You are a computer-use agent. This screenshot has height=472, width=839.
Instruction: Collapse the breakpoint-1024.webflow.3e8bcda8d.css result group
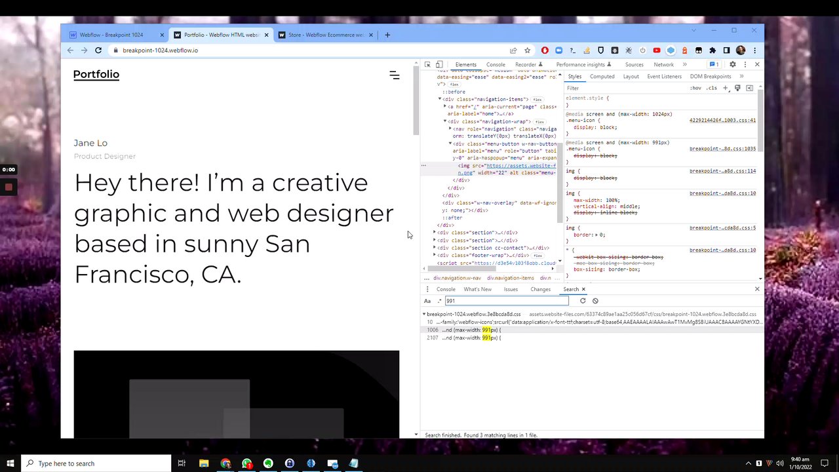click(424, 314)
